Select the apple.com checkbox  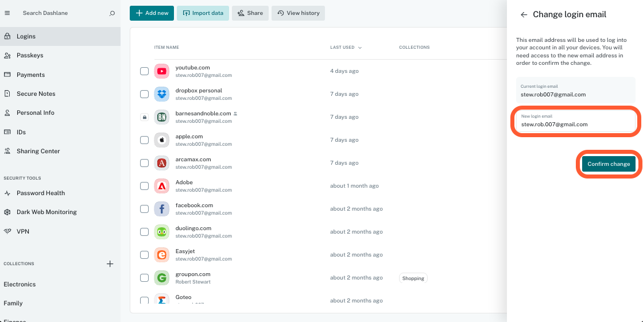144,140
